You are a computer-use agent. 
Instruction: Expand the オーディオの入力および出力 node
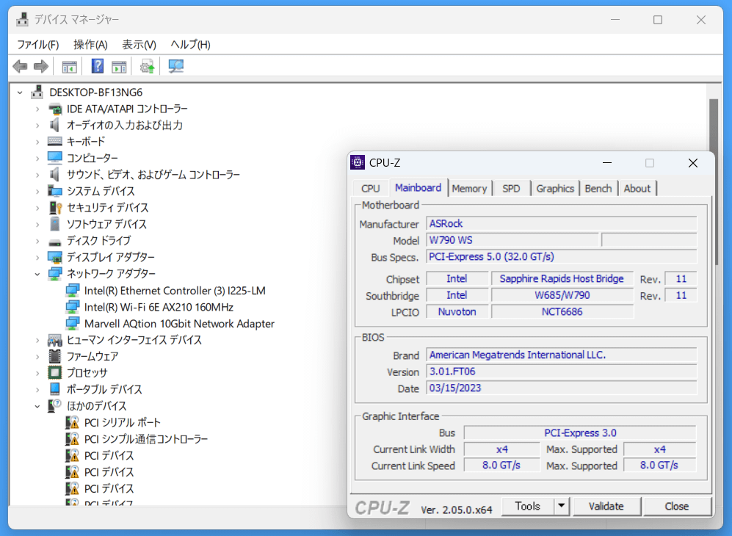(37, 125)
